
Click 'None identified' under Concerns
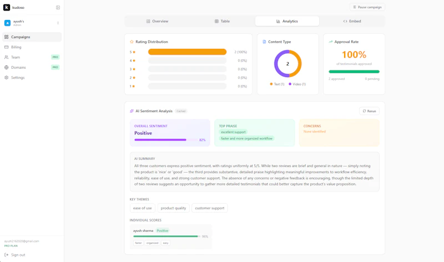coord(315,132)
